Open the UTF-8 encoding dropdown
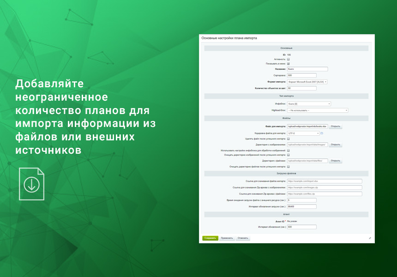Viewport: 397px width, 277px height. tap(303, 133)
